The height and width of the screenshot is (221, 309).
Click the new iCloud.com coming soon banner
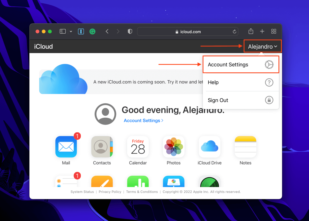click(121, 82)
